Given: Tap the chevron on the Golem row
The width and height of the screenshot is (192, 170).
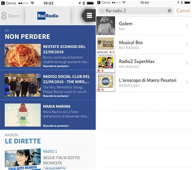Looking at the screenshot, I should 187,25.
